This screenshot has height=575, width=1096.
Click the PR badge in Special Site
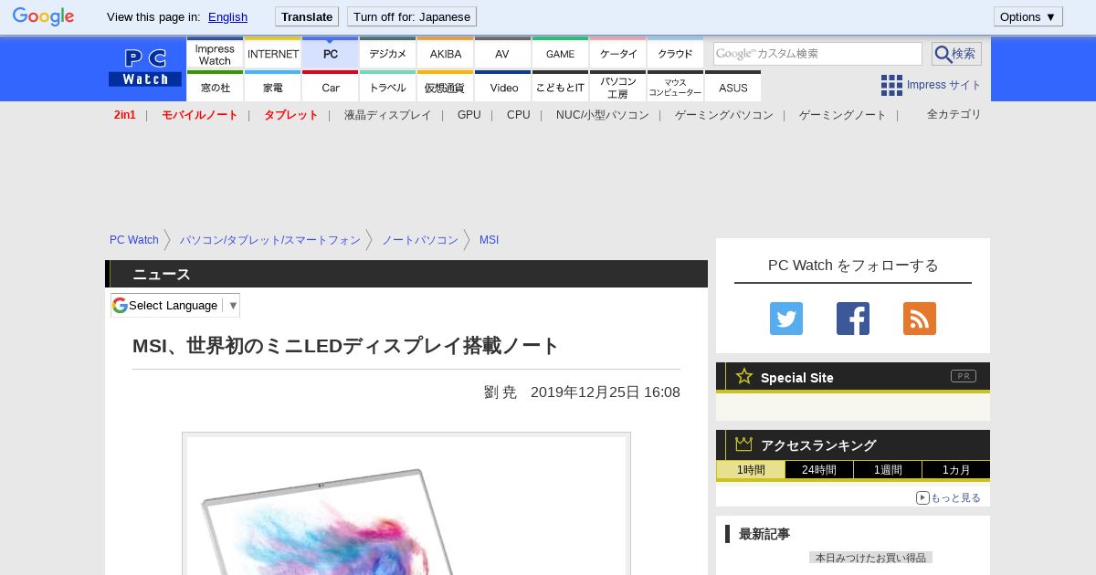pyautogui.click(x=964, y=376)
